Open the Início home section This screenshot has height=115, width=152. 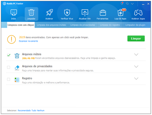14,14
